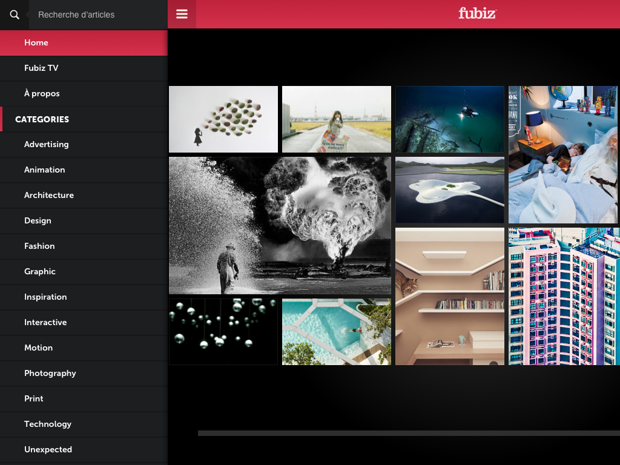
Task: Select Home in the sidebar
Action: pos(36,42)
